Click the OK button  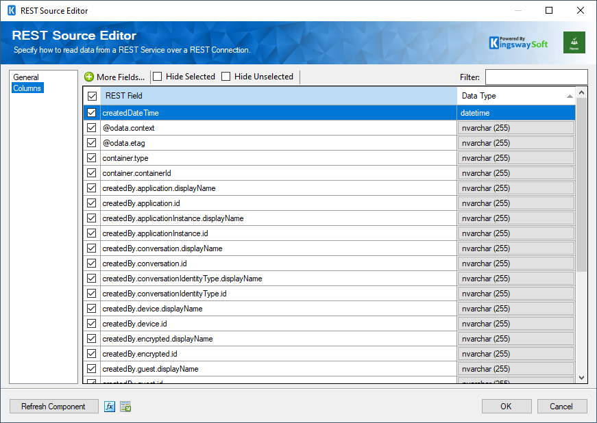click(x=507, y=407)
